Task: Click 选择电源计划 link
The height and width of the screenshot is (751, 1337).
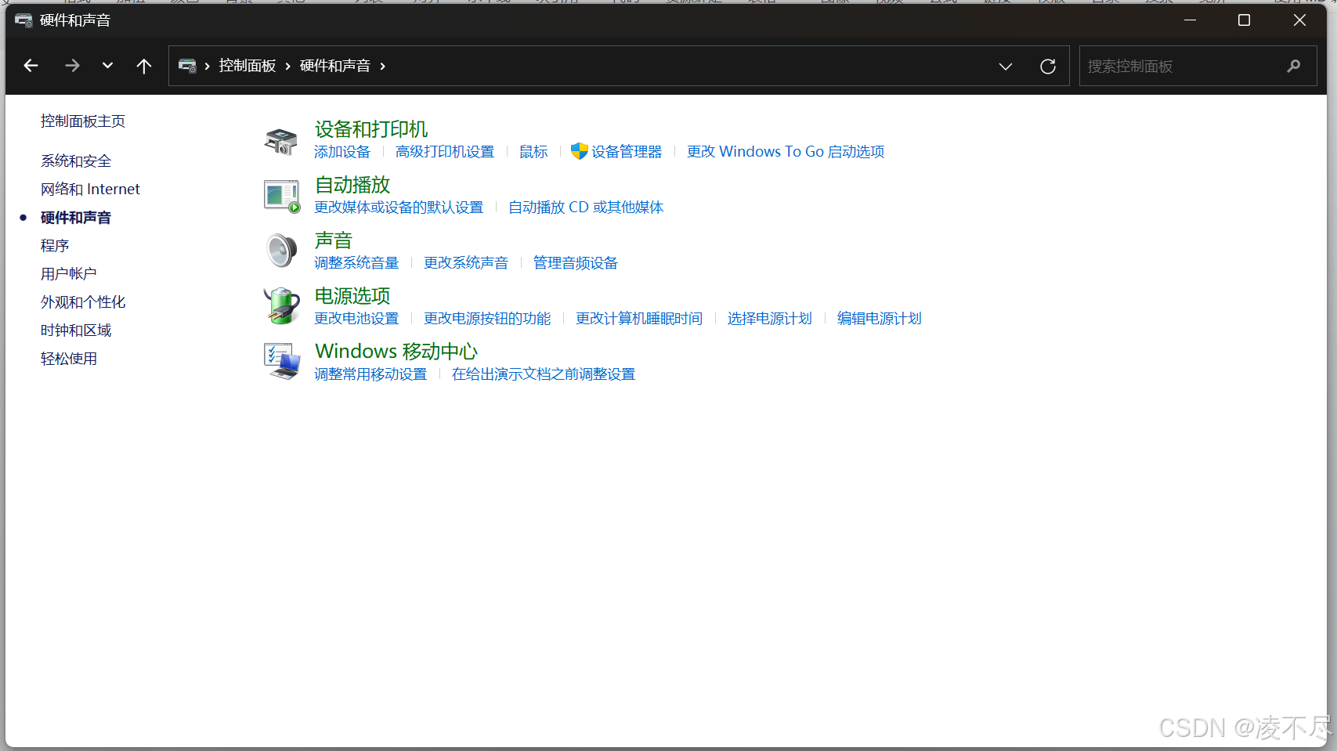Action: tap(770, 319)
